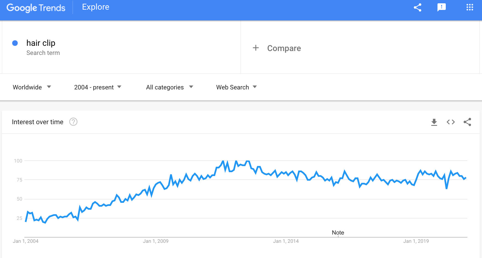The width and height of the screenshot is (482, 258).
Task: Click the plus icon next to Compare
Action: click(256, 48)
